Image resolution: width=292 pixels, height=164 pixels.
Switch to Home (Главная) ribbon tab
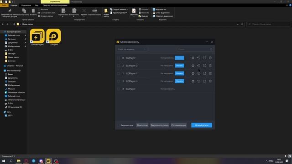coord(14,5)
